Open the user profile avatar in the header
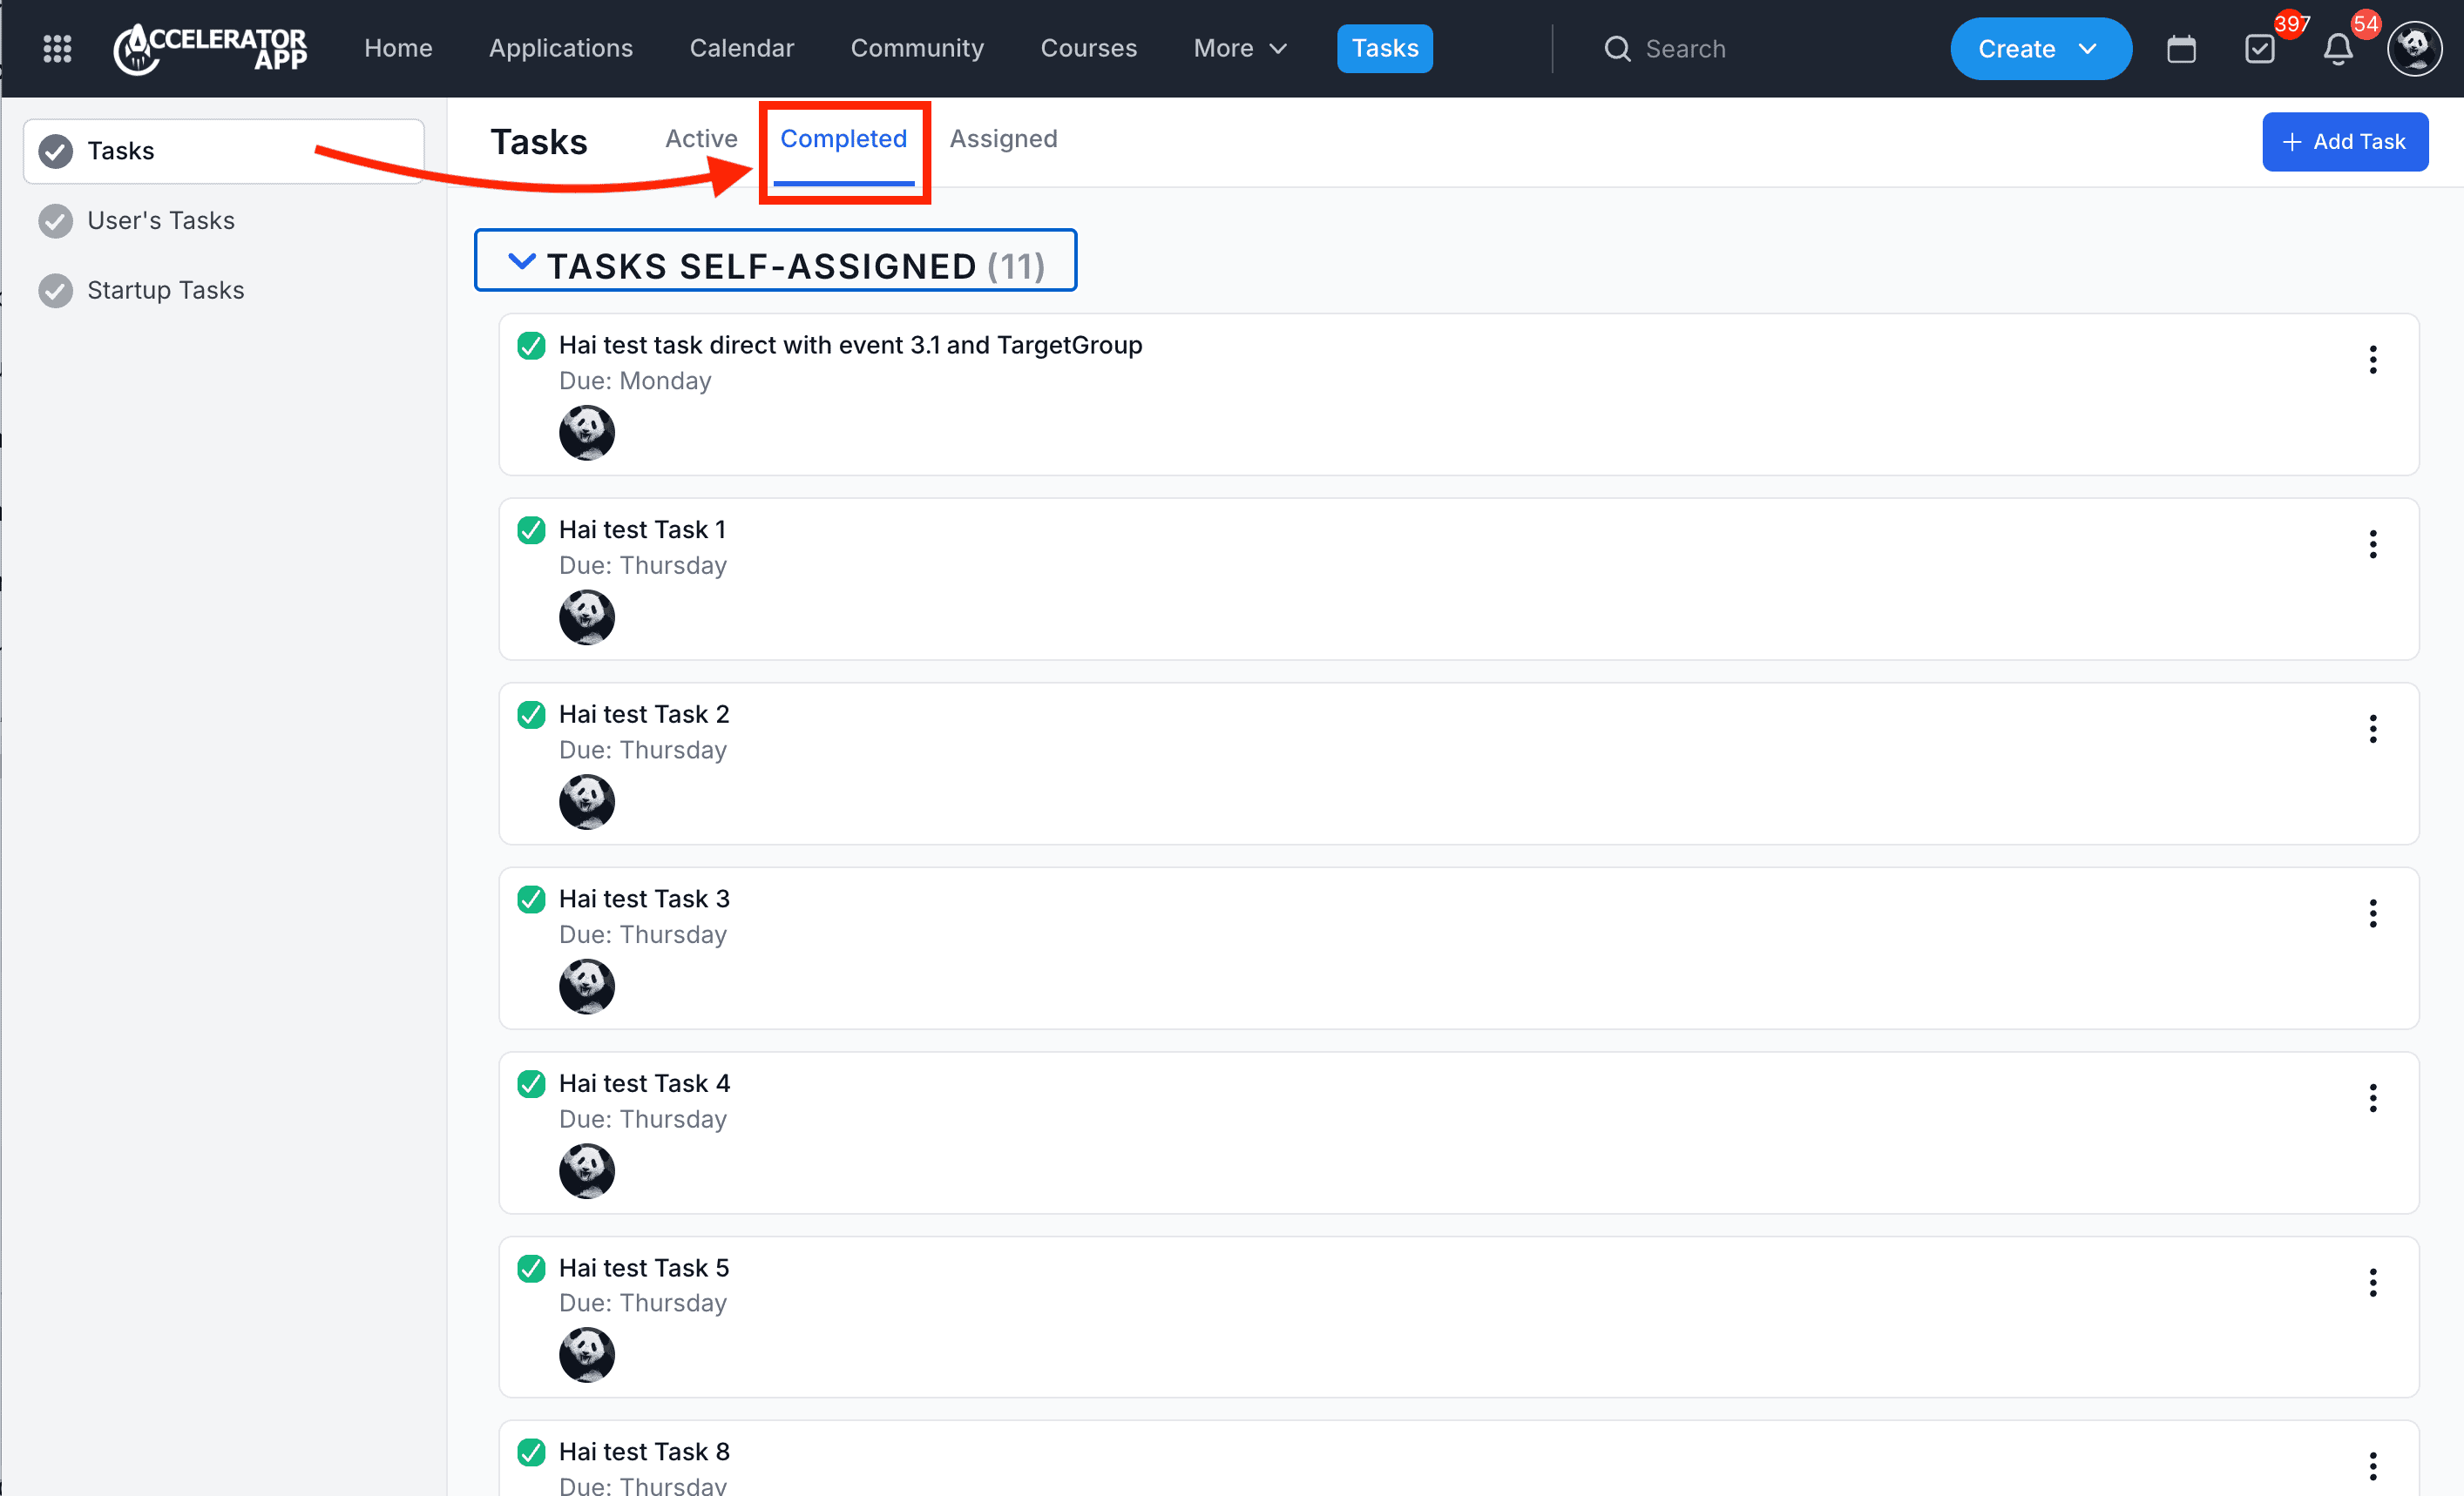Screen dimensions: 2464x1496 tap(2415, 48)
